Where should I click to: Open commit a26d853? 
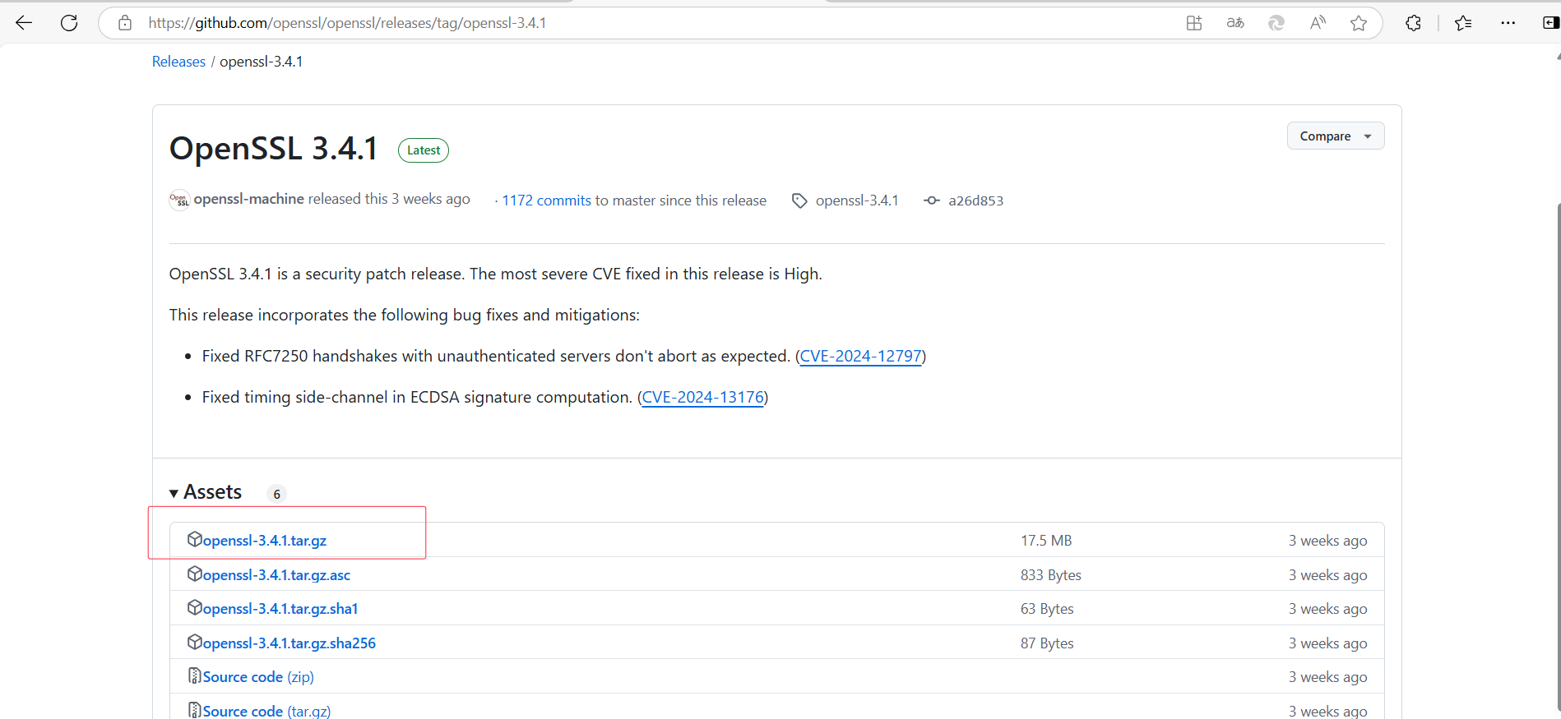coord(975,200)
